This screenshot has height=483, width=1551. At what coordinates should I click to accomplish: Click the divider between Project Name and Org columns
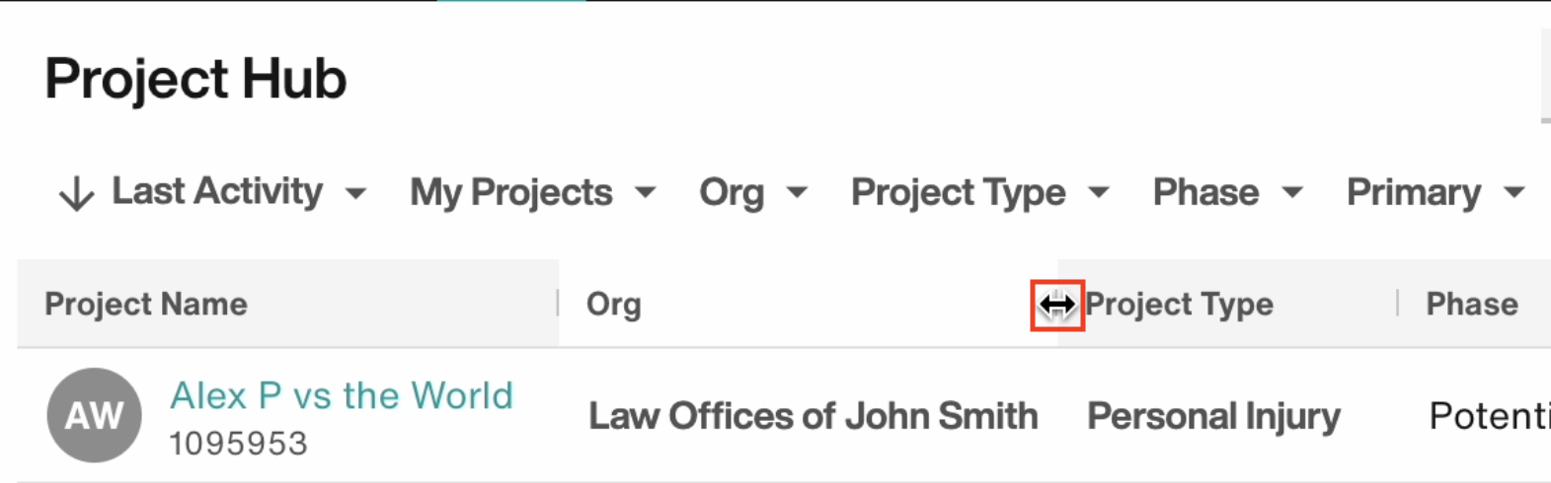click(x=558, y=303)
